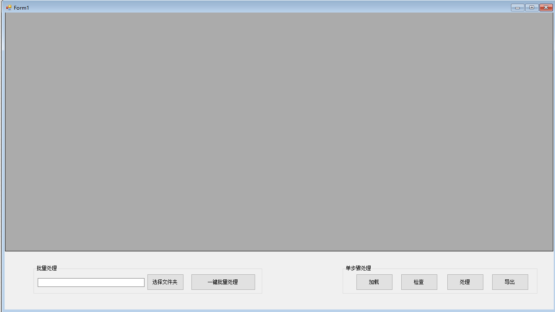Run the 检查 check step

[419, 282]
